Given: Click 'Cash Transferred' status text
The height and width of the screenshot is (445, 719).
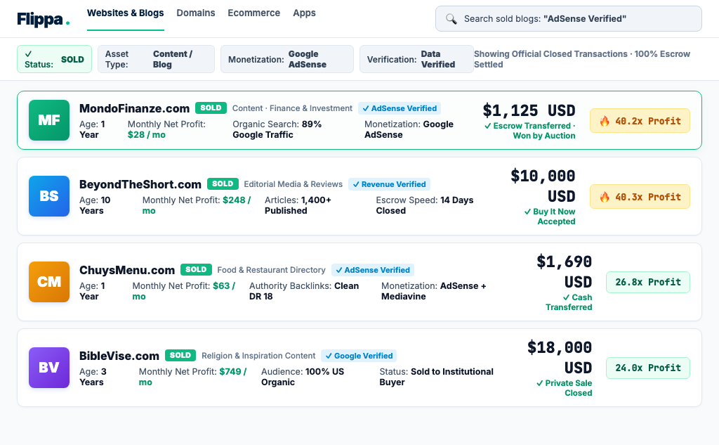Looking at the screenshot, I should [569, 302].
